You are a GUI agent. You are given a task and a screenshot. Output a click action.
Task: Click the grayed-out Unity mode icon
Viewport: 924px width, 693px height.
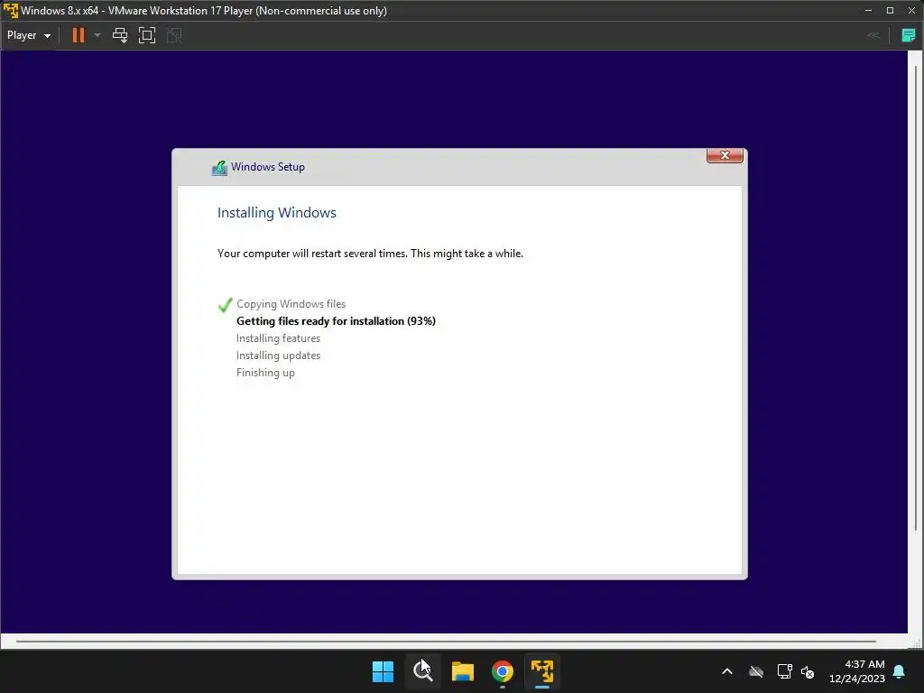point(174,35)
